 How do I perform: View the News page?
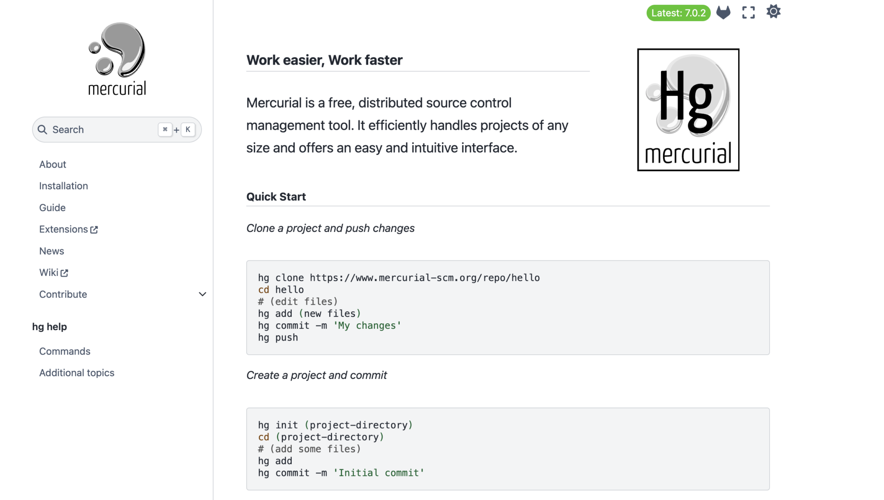coord(51,250)
